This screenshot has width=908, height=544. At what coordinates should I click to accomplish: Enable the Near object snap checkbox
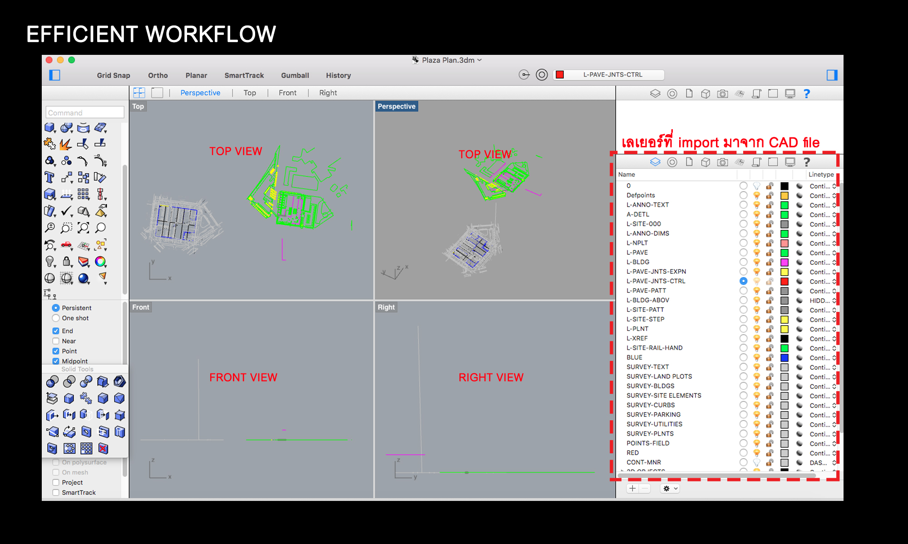56,341
